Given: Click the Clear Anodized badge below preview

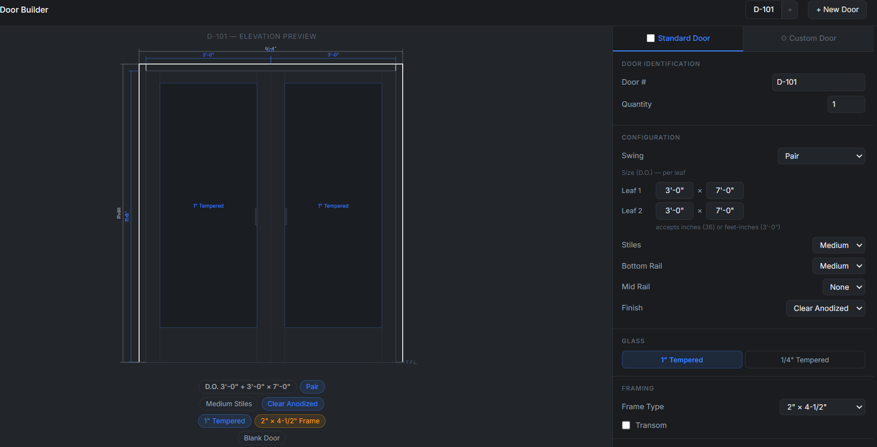Looking at the screenshot, I should (293, 404).
